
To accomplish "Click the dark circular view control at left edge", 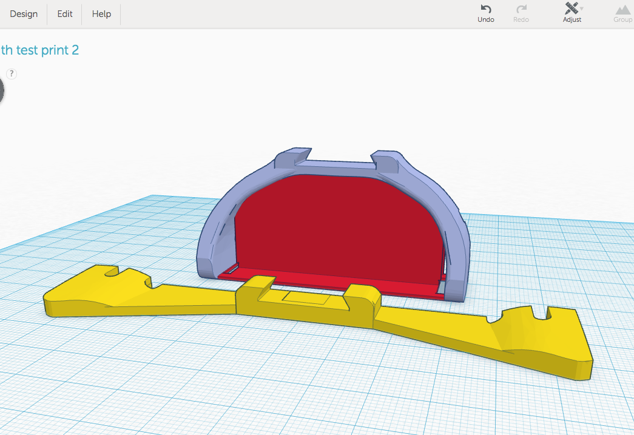I will tap(1, 91).
